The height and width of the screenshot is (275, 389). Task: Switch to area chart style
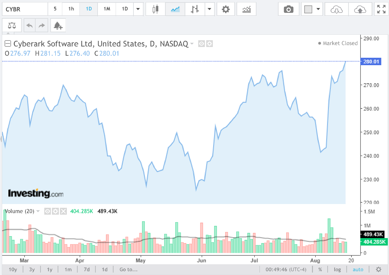[175, 9]
